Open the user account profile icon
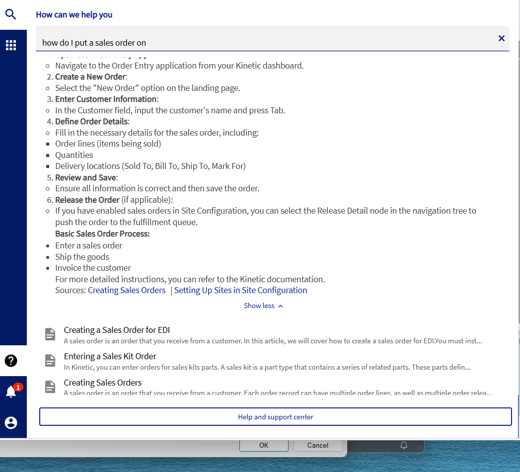 tap(11, 422)
